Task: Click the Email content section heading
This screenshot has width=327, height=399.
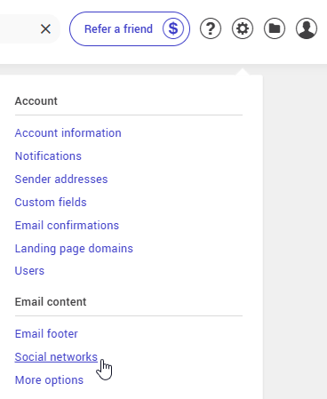Action: coord(51,302)
